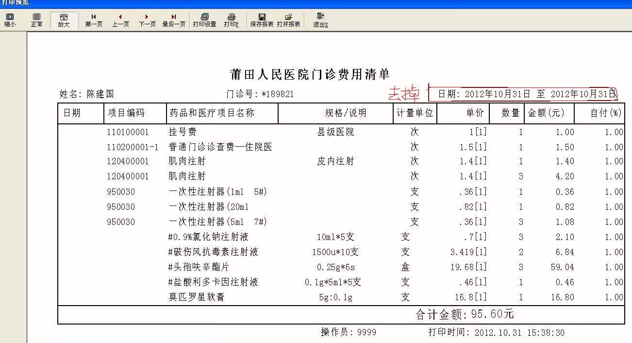Click #破伤风抗毒素注射液 item
Viewport: 632px width, 343px height.
point(213,252)
